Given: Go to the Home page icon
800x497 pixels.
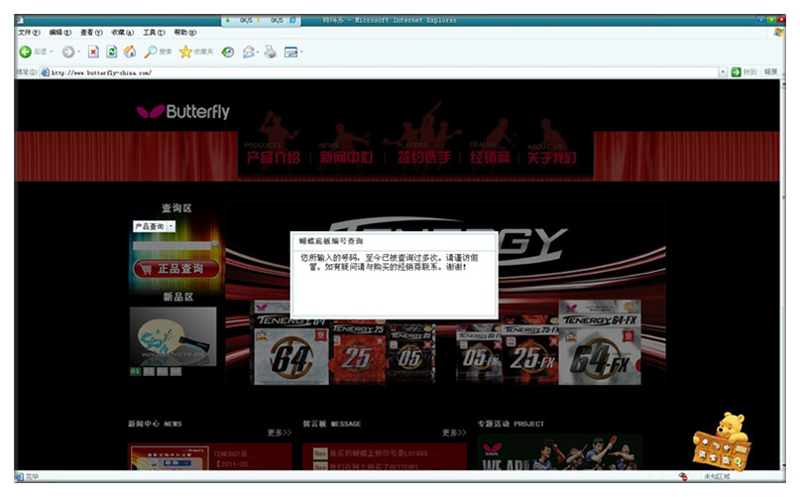Looking at the screenshot, I should (x=130, y=52).
